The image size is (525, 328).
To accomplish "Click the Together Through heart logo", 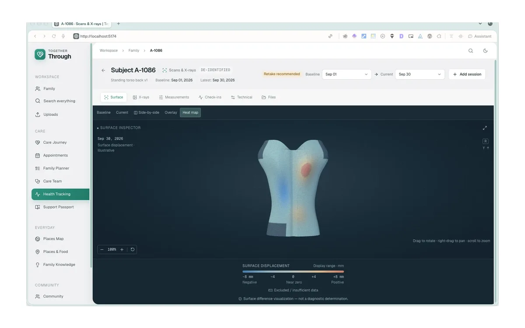I will pyautogui.click(x=40, y=54).
